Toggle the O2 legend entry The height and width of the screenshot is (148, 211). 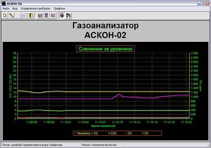[x=94, y=133]
